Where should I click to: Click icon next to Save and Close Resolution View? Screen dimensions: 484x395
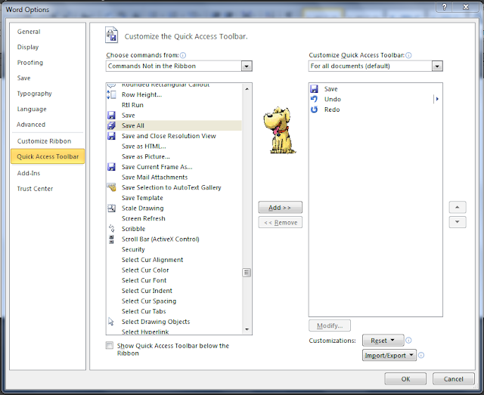point(111,136)
